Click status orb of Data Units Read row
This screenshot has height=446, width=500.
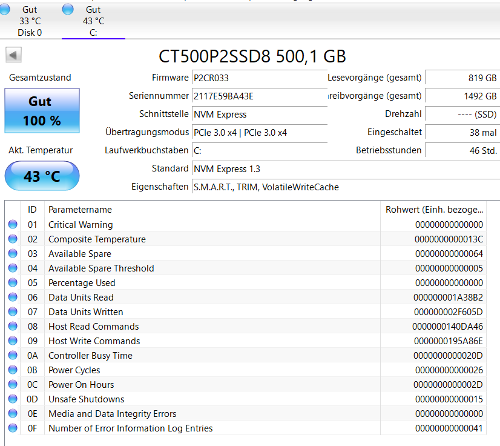13,297
